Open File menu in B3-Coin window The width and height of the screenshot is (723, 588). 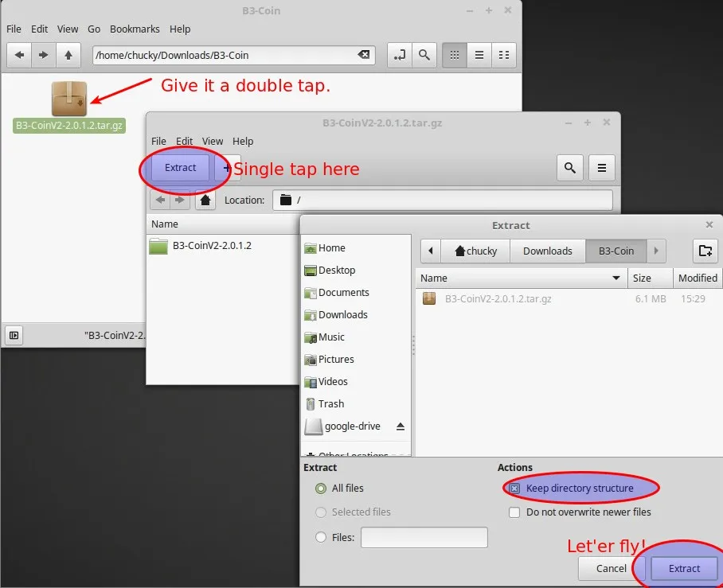[x=14, y=29]
